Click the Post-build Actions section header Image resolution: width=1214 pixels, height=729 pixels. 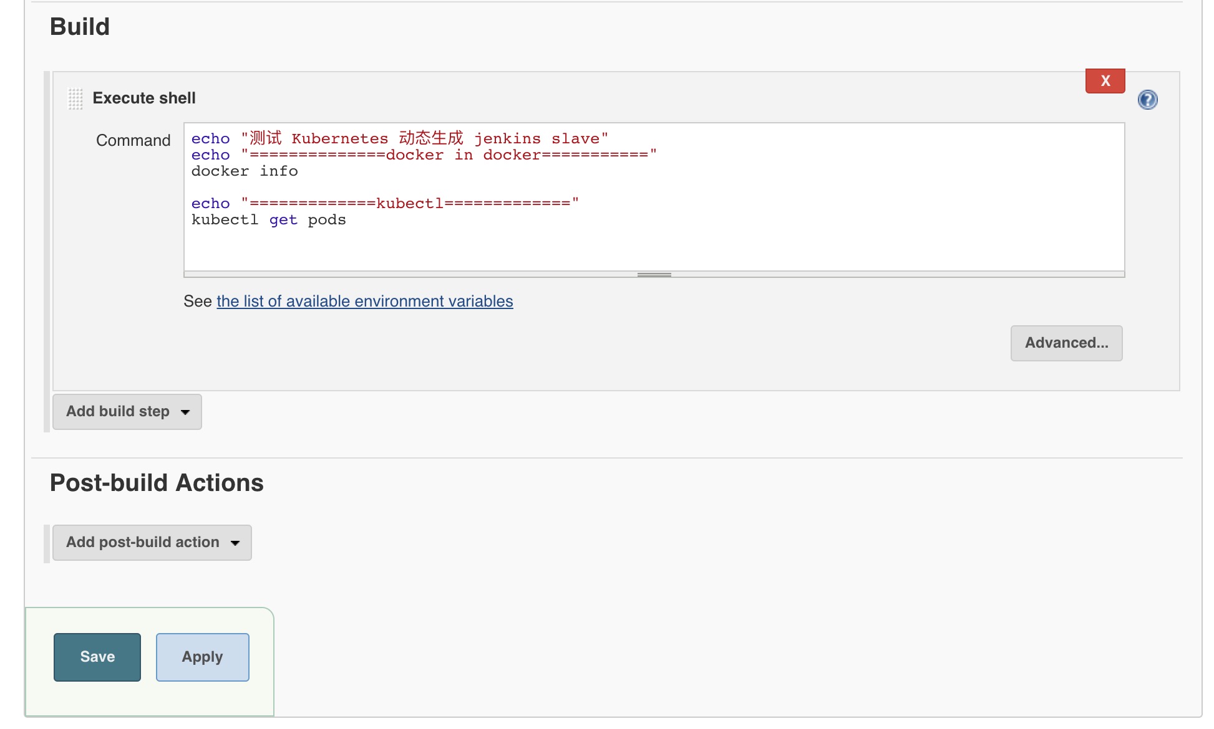(x=156, y=482)
